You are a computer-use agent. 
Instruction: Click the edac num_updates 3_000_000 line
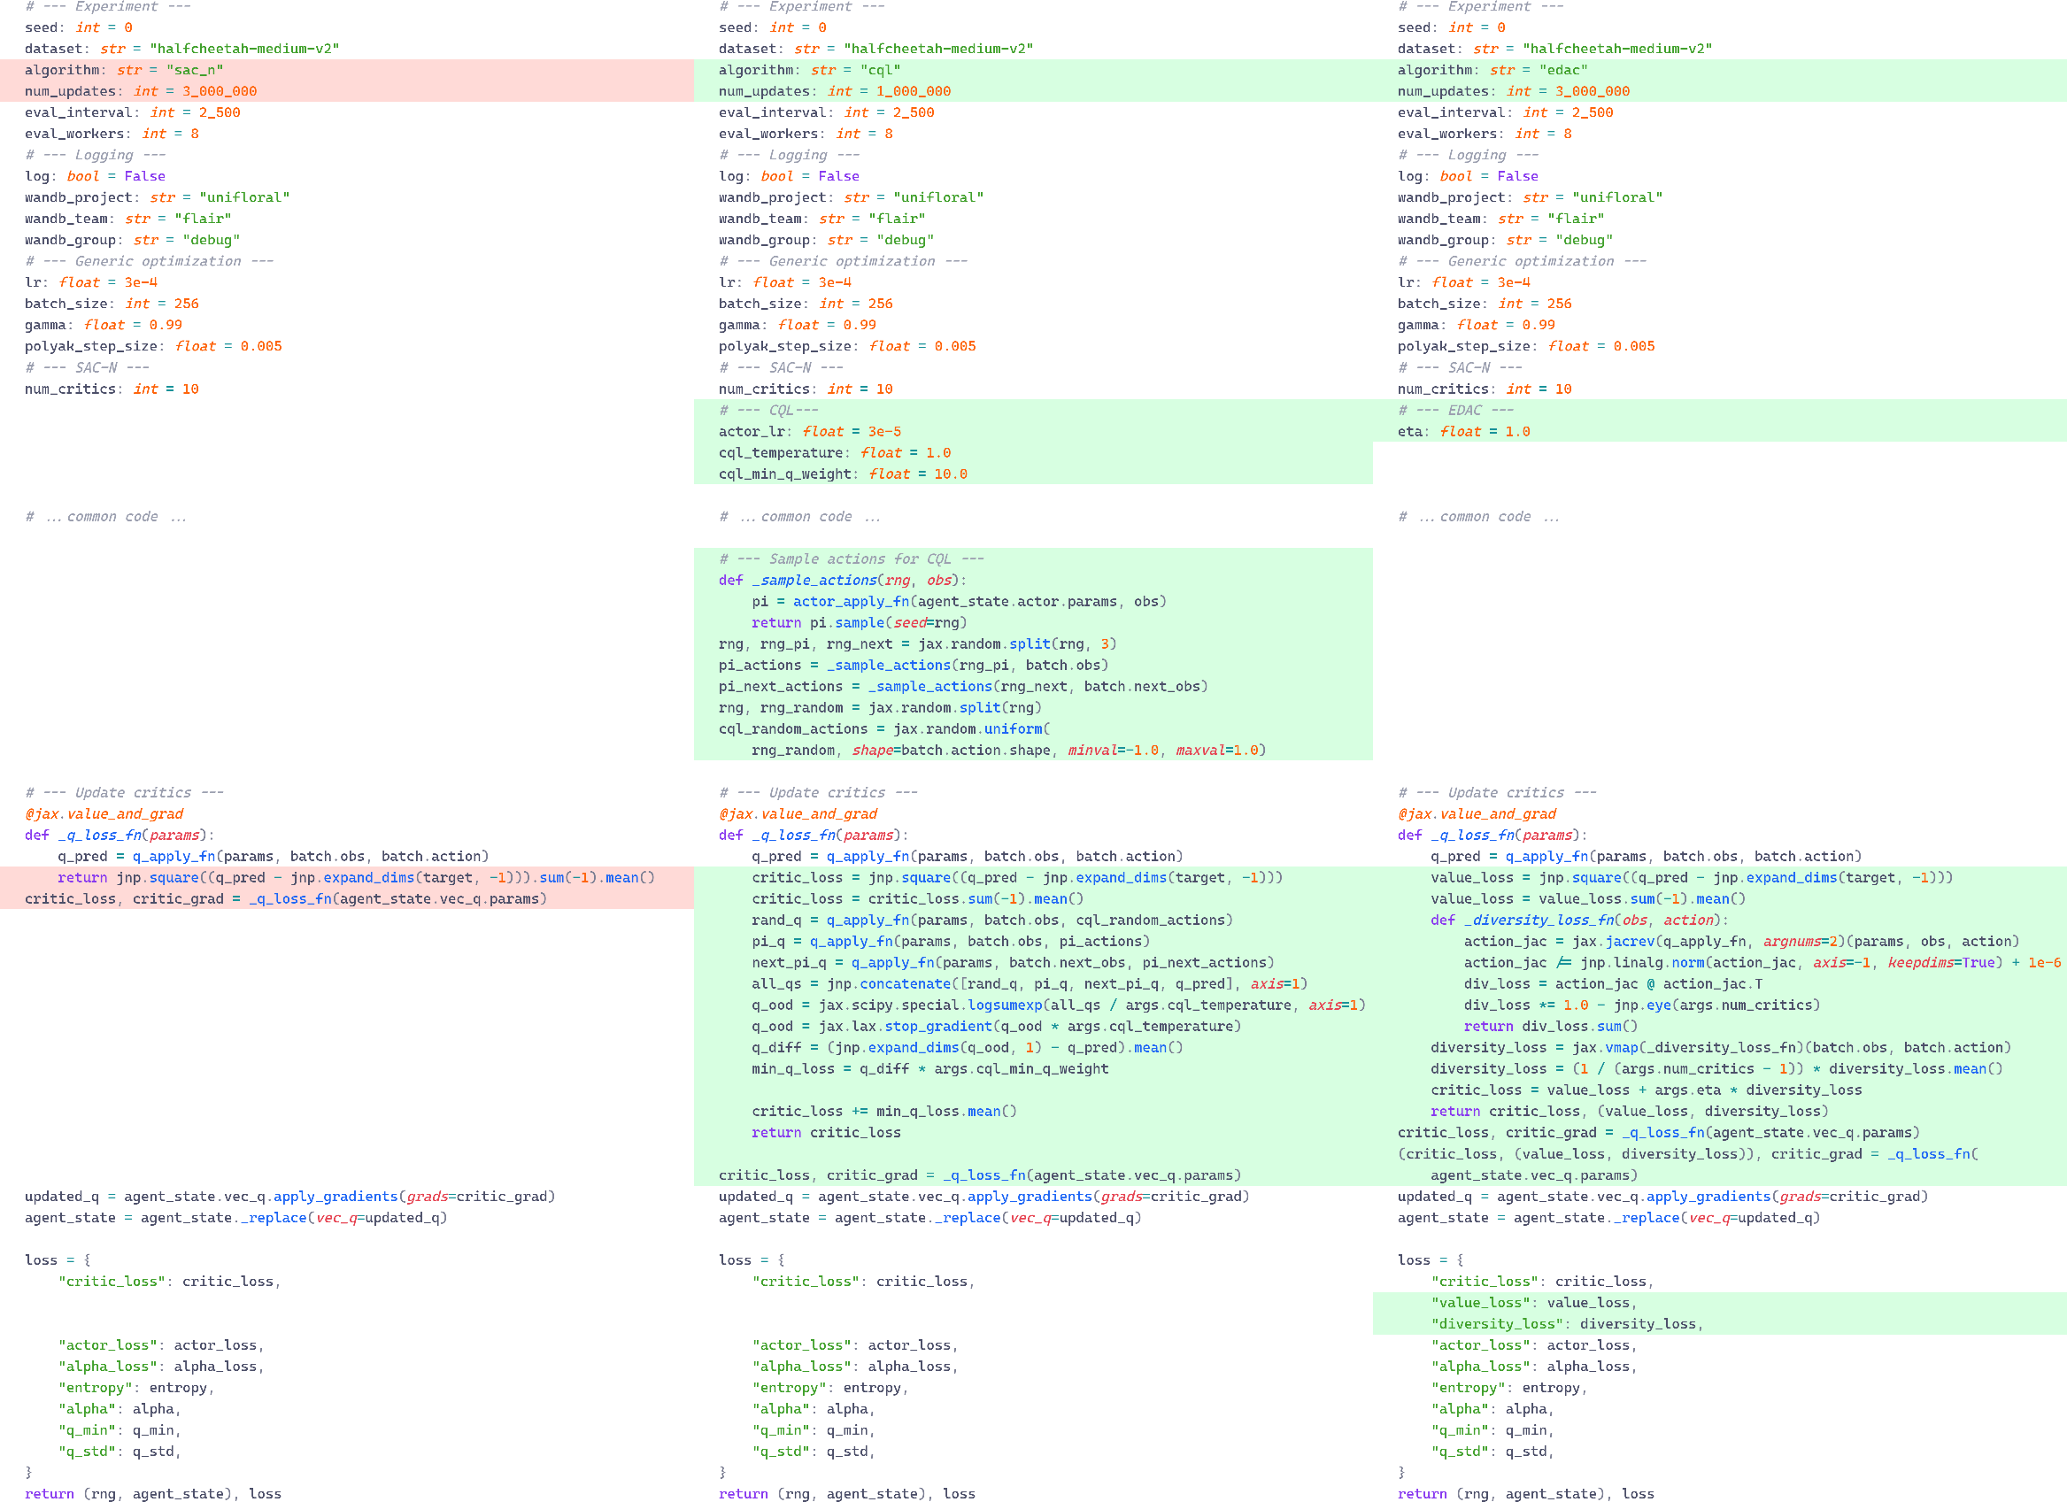[1514, 91]
